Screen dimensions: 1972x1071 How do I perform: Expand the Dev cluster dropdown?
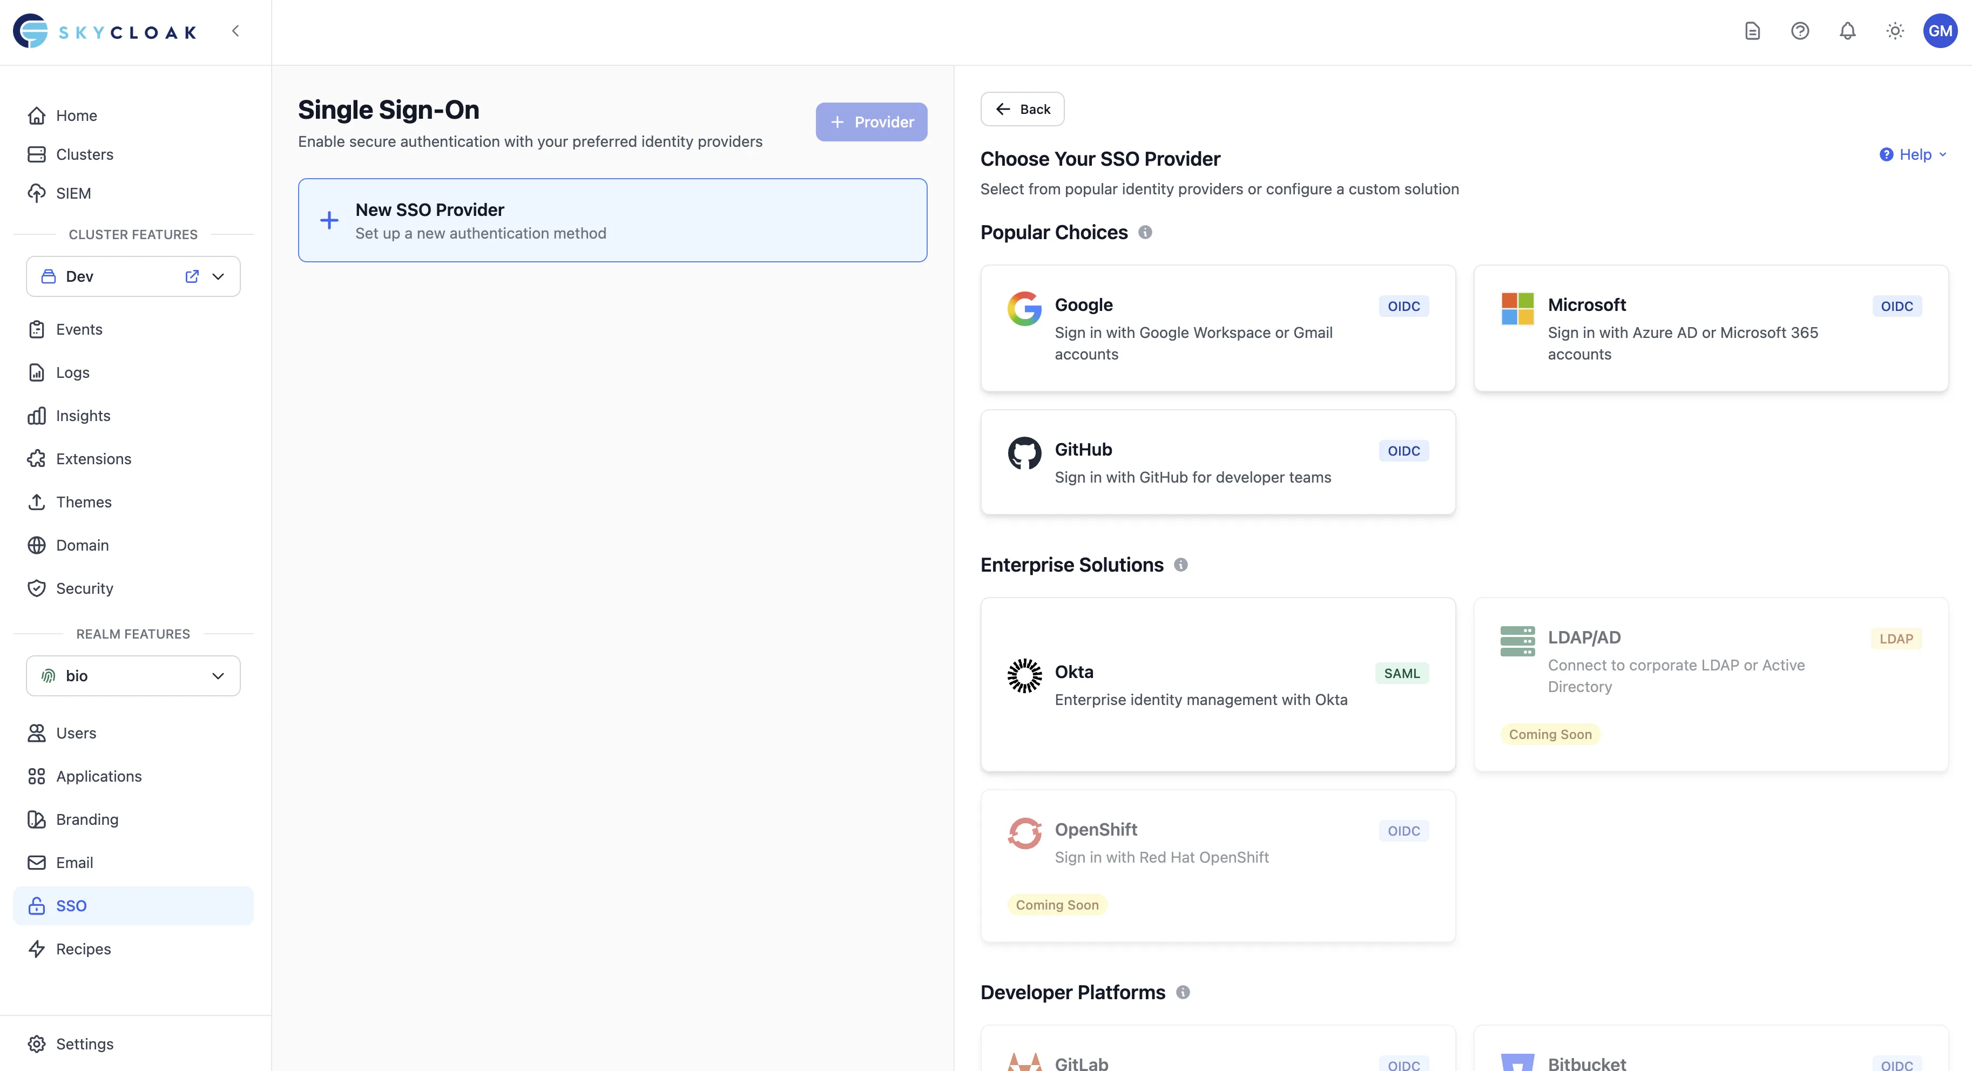(219, 276)
